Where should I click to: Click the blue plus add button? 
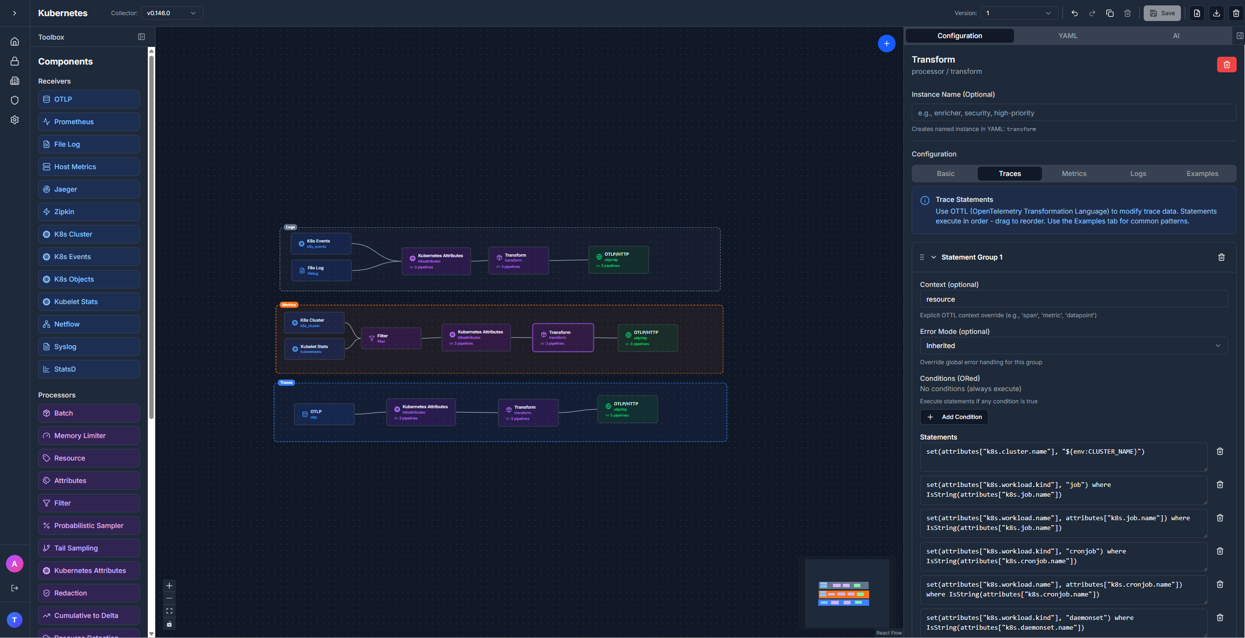(x=886, y=44)
